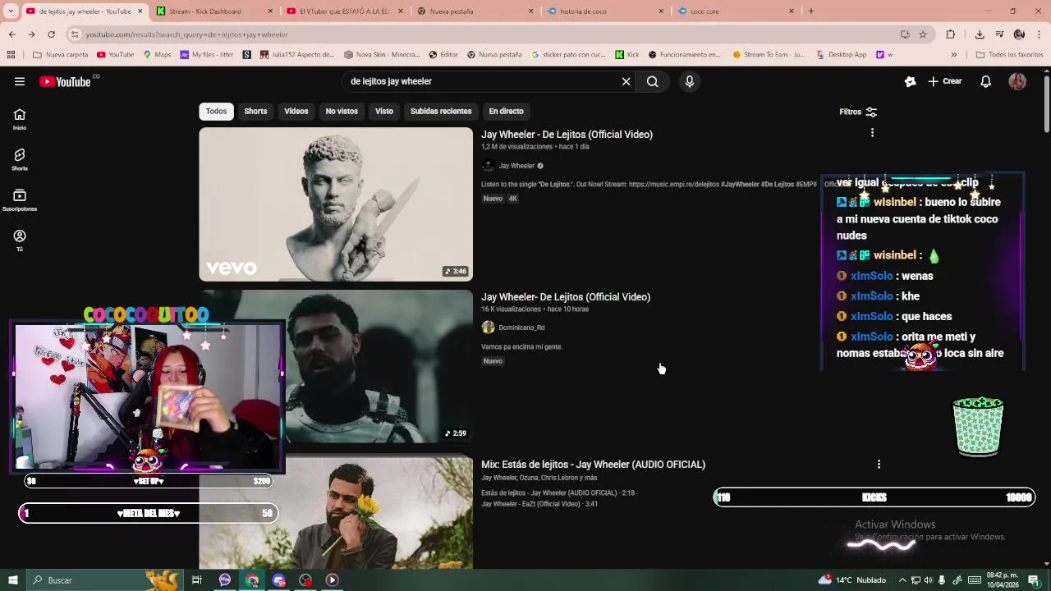Click the sparkle icon left of Crear
1051x591 pixels.
[910, 81]
